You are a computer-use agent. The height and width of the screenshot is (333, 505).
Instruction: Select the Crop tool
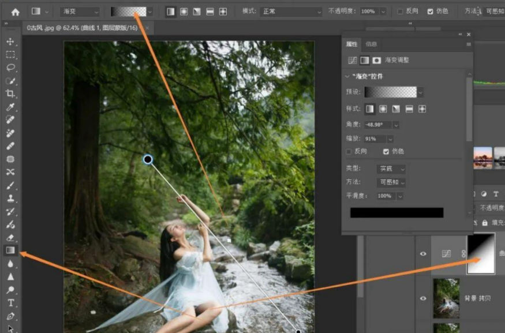coord(10,93)
